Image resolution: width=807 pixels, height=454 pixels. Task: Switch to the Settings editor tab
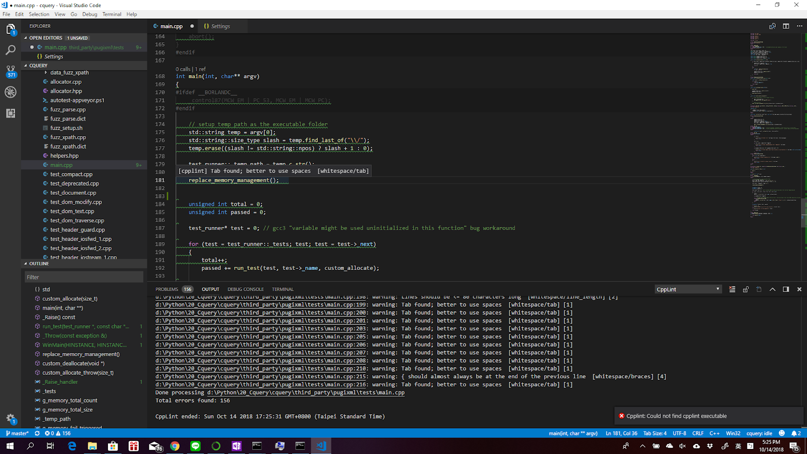[x=220, y=26]
